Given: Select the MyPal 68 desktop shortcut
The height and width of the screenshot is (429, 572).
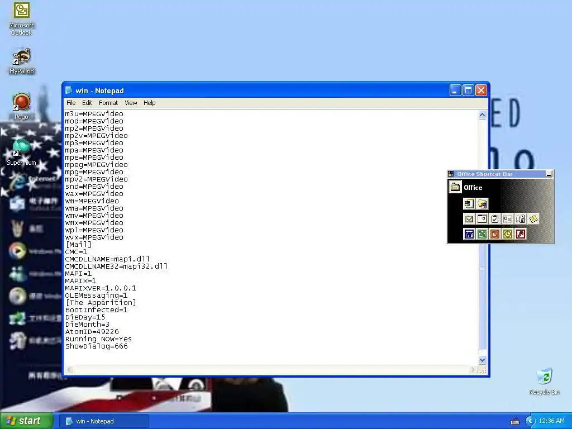Looking at the screenshot, I should pos(21,61).
